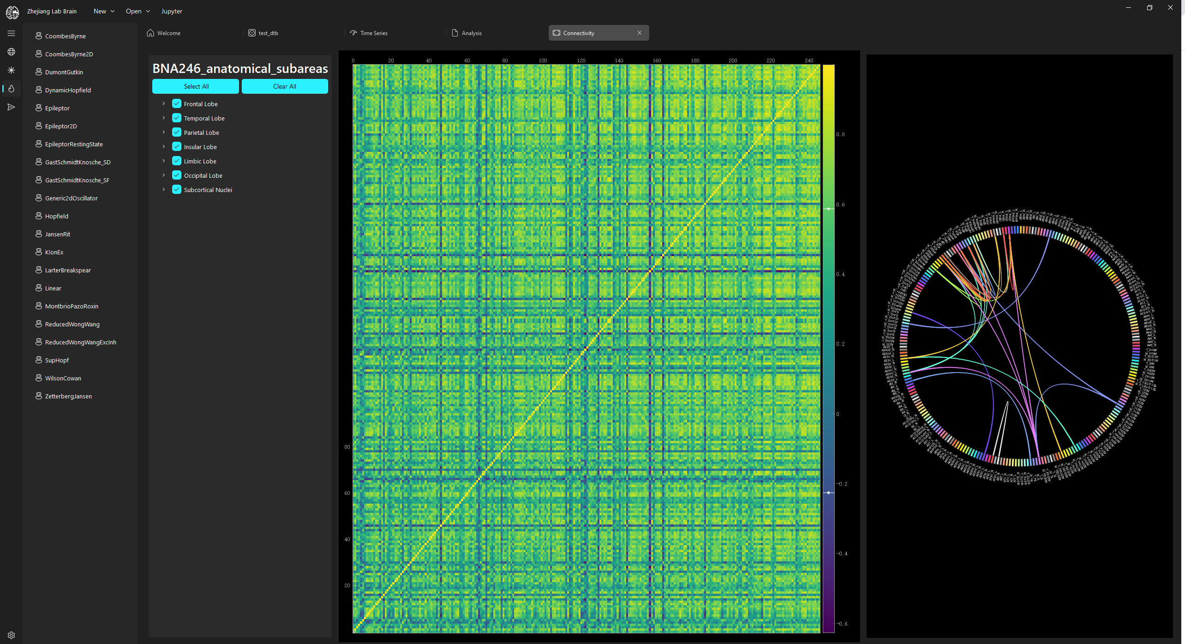
Task: Expand the Occipital Lobe tree node
Action: pos(163,175)
